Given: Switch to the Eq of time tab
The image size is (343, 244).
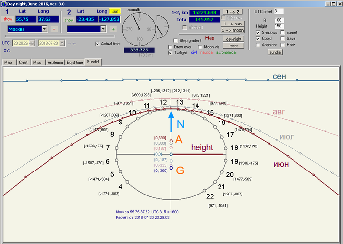Looking at the screenshot, I should 74,63.
